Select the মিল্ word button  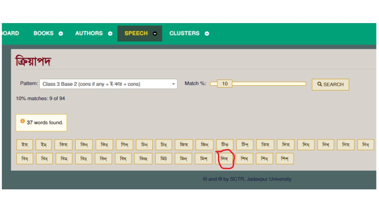coord(184,159)
